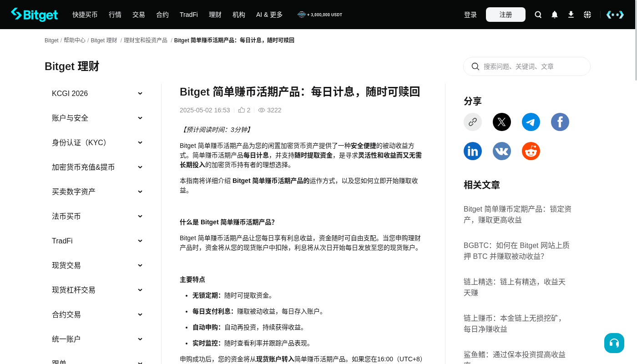This screenshot has width=637, height=364.
Task: Like the article with thumbs-up icon
Action: [242, 110]
